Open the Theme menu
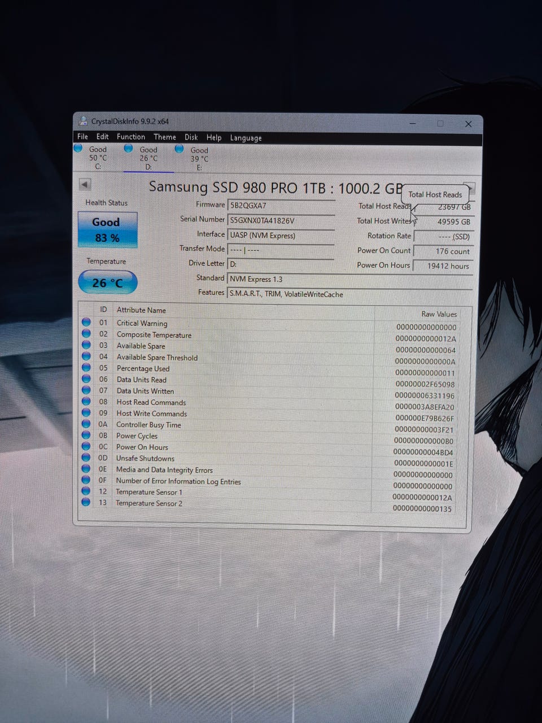This screenshot has height=723, width=542. [x=164, y=137]
